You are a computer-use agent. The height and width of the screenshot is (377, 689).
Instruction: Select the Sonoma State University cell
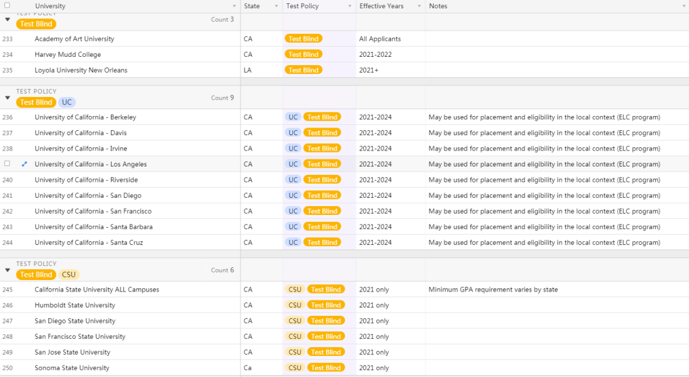tap(137, 368)
